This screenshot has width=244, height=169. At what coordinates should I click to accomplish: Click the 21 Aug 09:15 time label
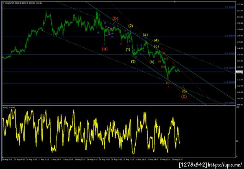(55, 160)
